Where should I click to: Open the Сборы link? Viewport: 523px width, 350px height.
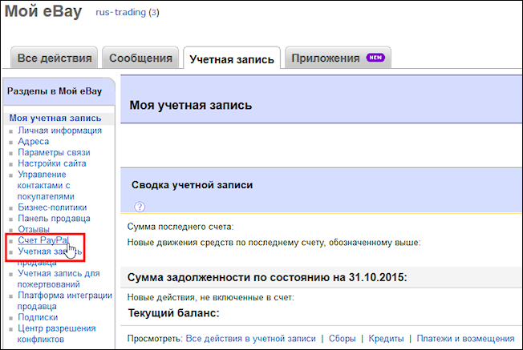click(343, 338)
